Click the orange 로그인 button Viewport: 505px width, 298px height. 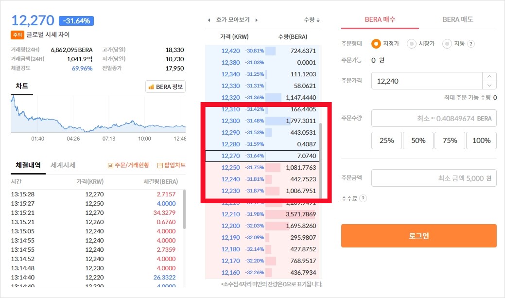[418, 236]
